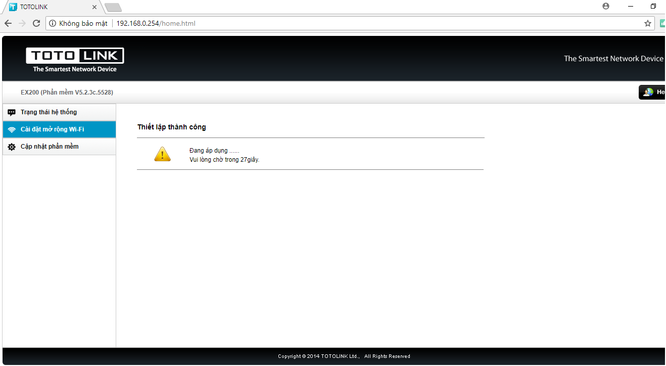
Task: Click the TOTOLINK logo
Action: (x=75, y=60)
